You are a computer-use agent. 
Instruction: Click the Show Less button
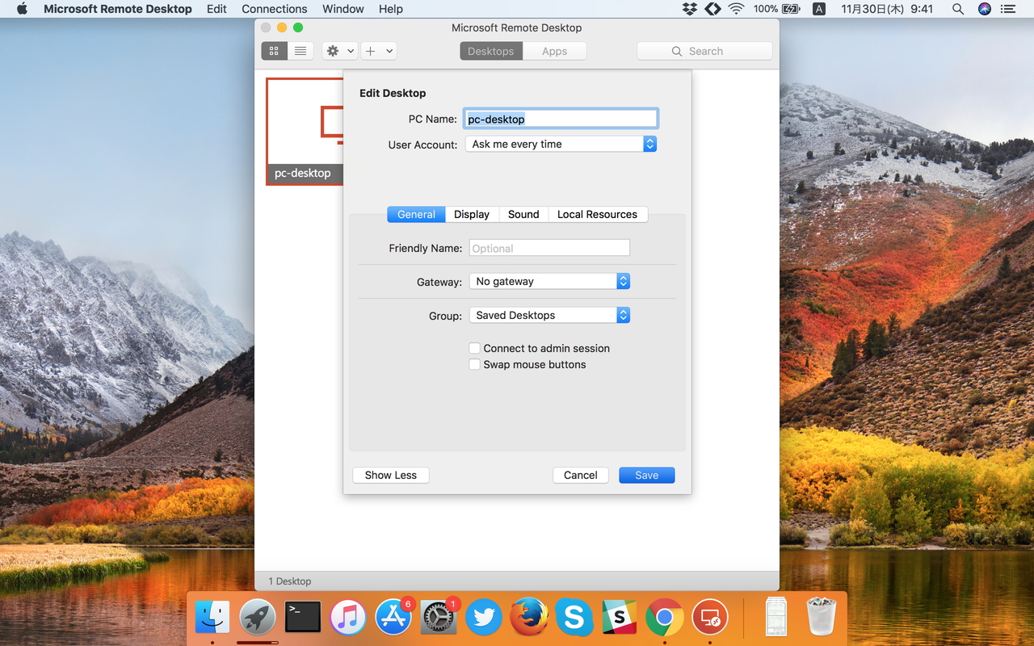[391, 475]
